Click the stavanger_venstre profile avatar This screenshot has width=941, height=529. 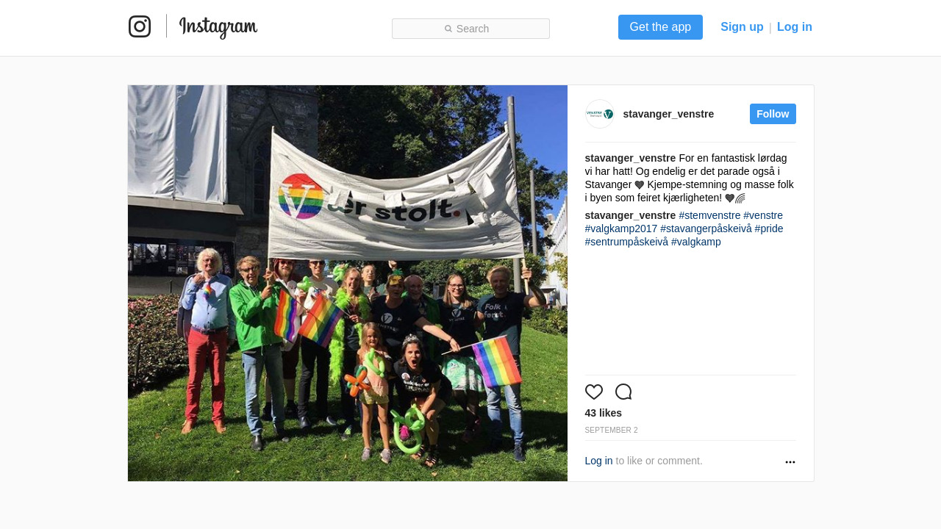pyautogui.click(x=600, y=114)
